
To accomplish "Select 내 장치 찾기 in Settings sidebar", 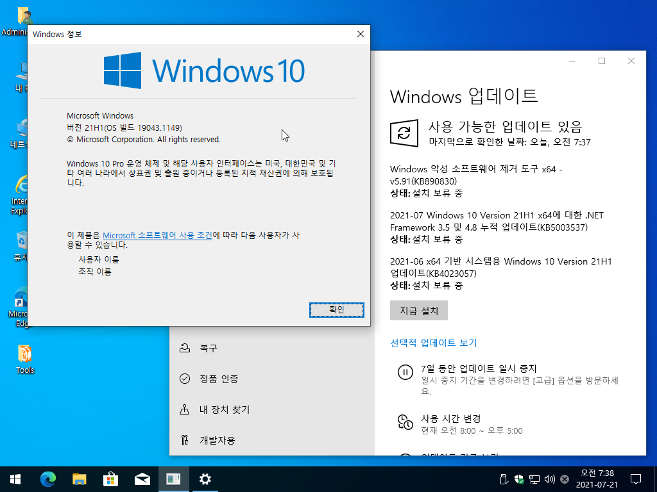I will 272,409.
